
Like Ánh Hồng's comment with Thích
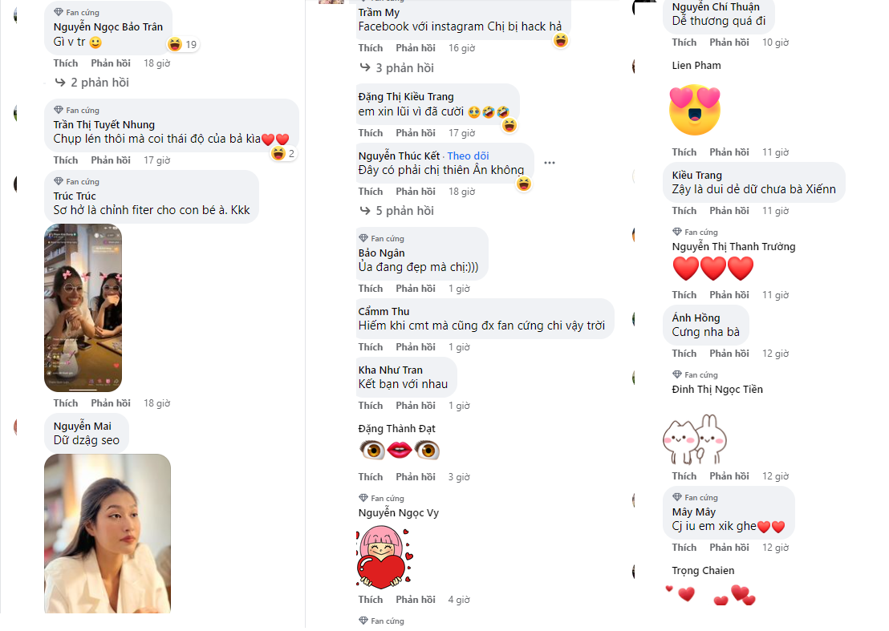(684, 354)
